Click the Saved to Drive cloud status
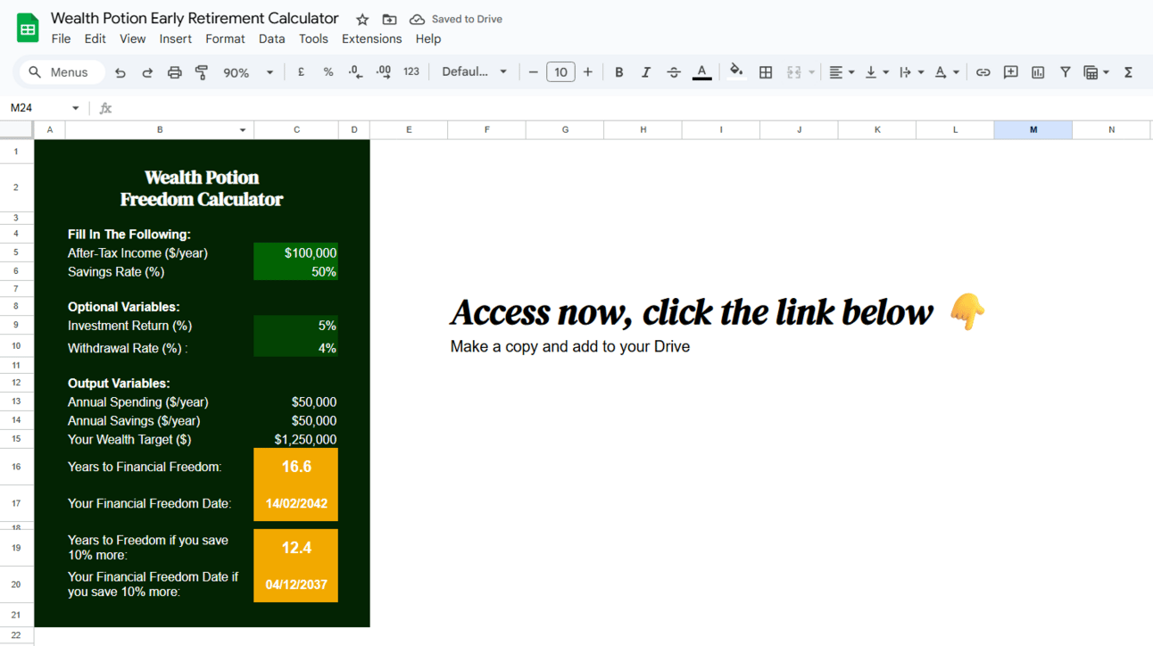Screen dimensions: 1153x646 click(x=456, y=20)
